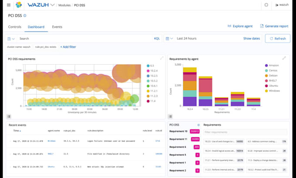Open the PCI DSS info icon
The image size is (296, 178).
[25, 16]
